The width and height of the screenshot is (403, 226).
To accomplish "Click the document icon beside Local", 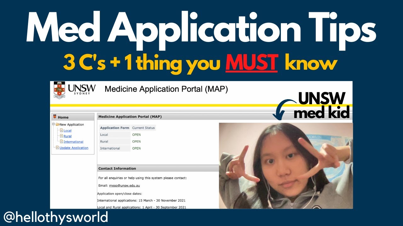I will [61, 130].
